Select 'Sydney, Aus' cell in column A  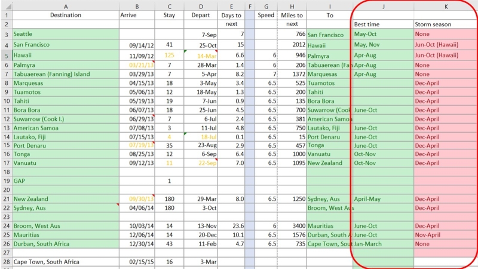click(x=66, y=207)
